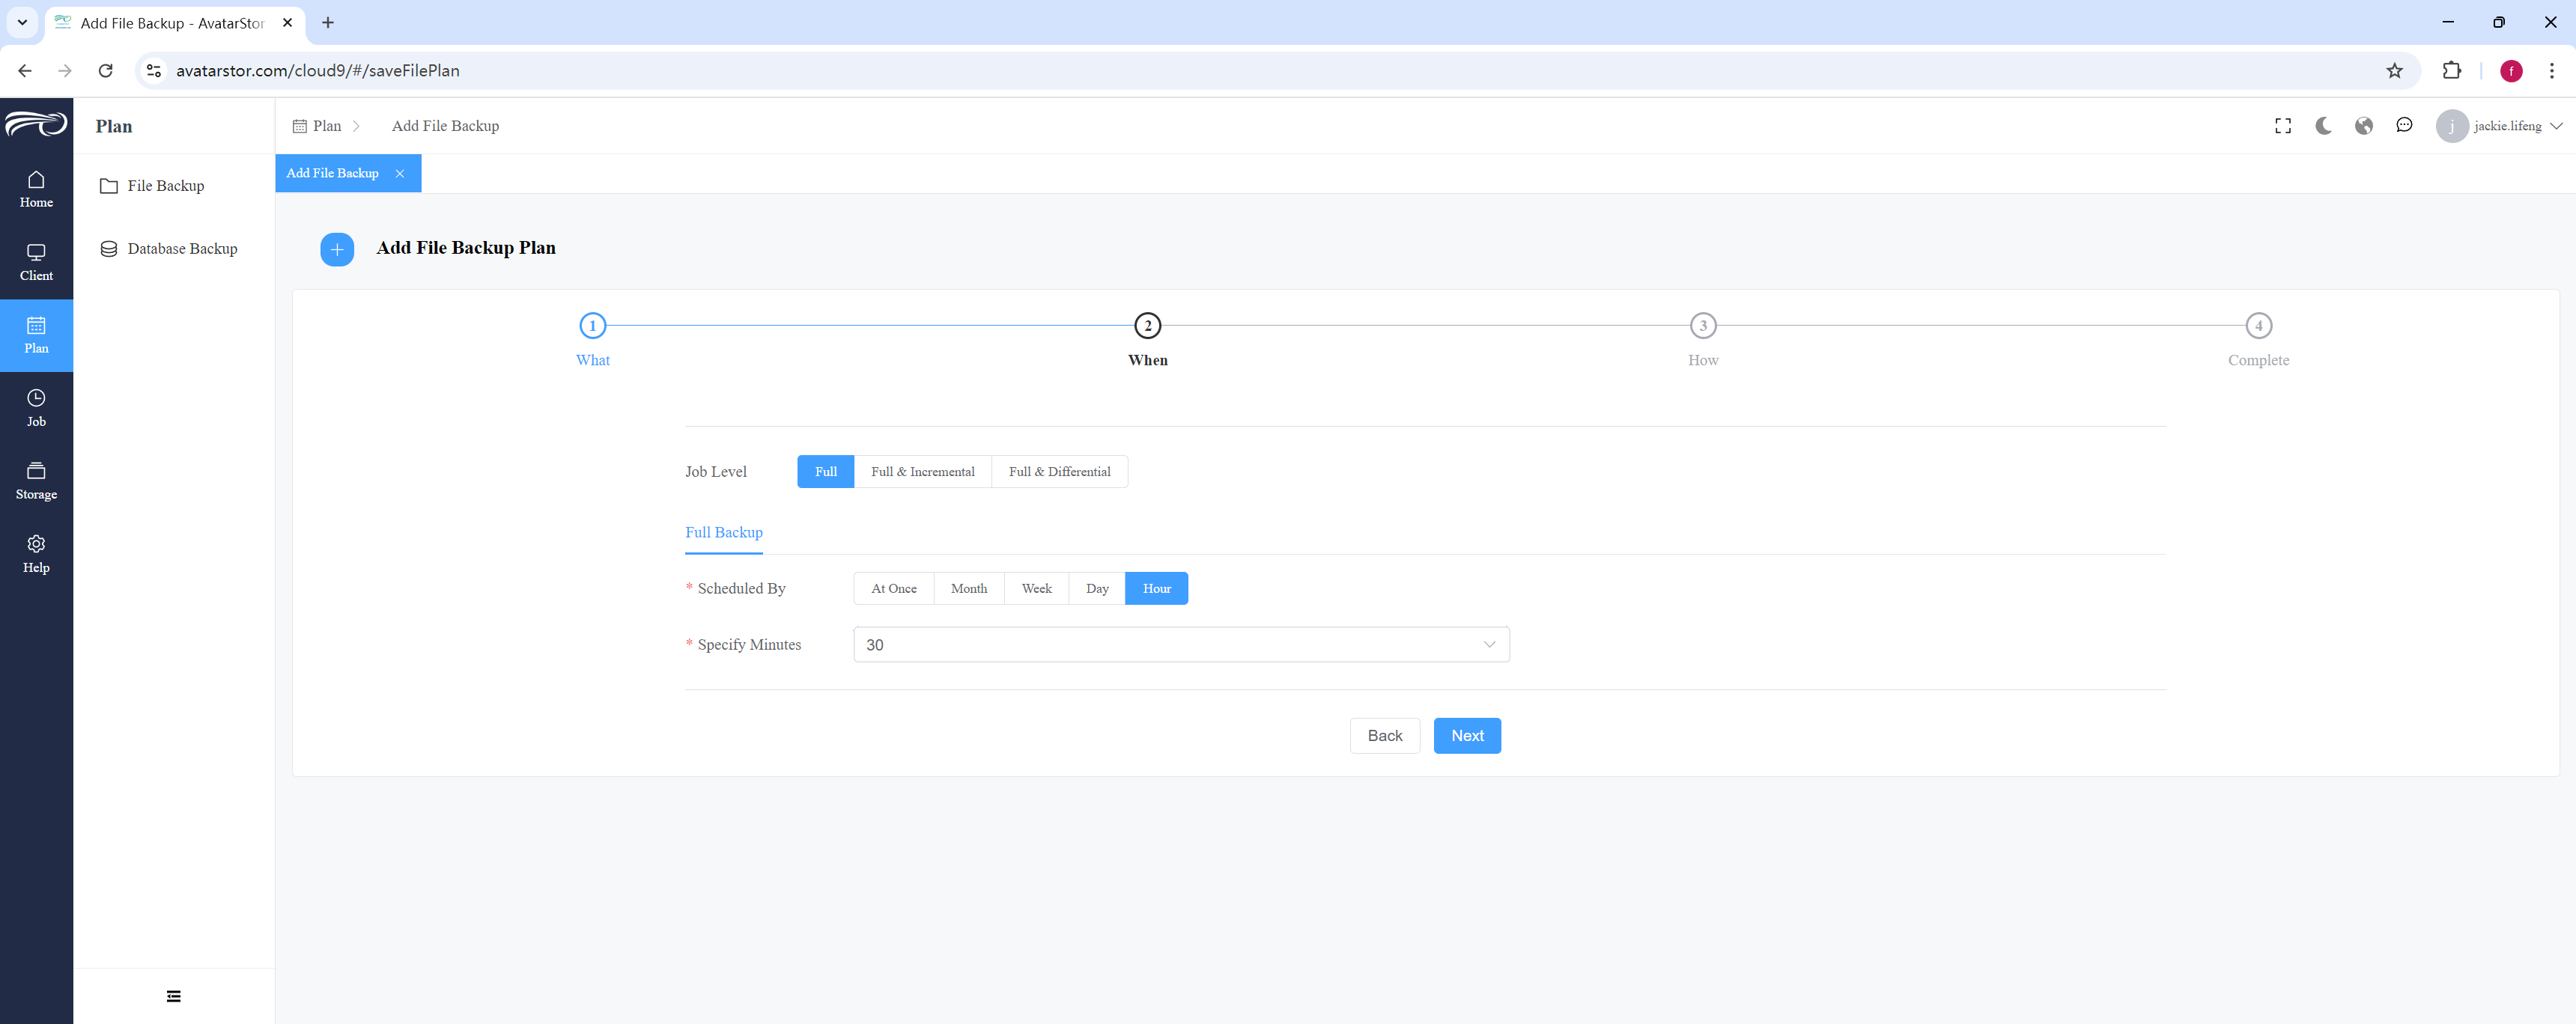2576x1024 pixels.
Task: Click the Back button
Action: [x=1385, y=736]
